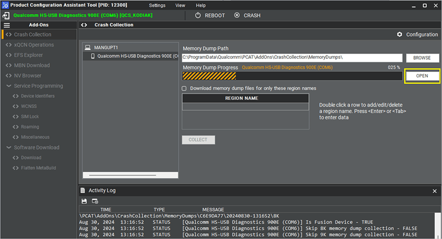Image resolution: width=442 pixels, height=239 pixels.
Task: Open the Settings menu
Action: [x=157, y=5]
